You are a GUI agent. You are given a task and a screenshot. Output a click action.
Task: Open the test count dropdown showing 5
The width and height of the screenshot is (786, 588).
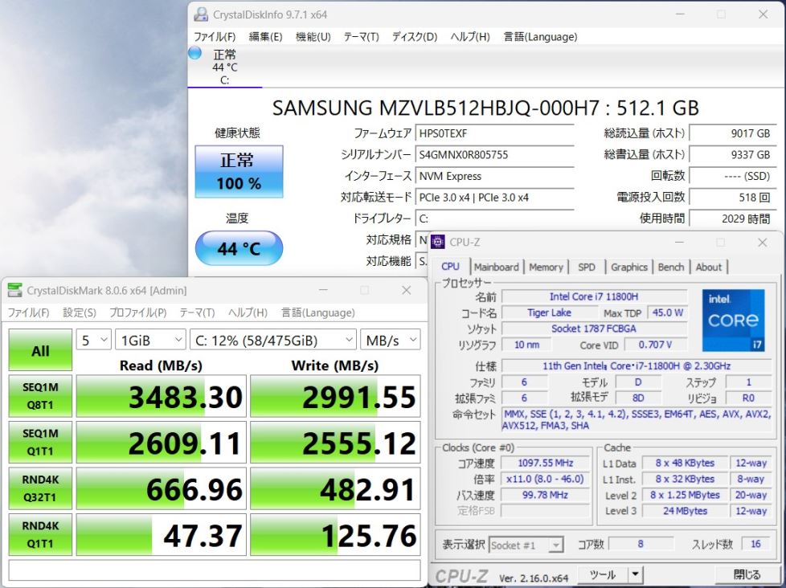tap(93, 341)
